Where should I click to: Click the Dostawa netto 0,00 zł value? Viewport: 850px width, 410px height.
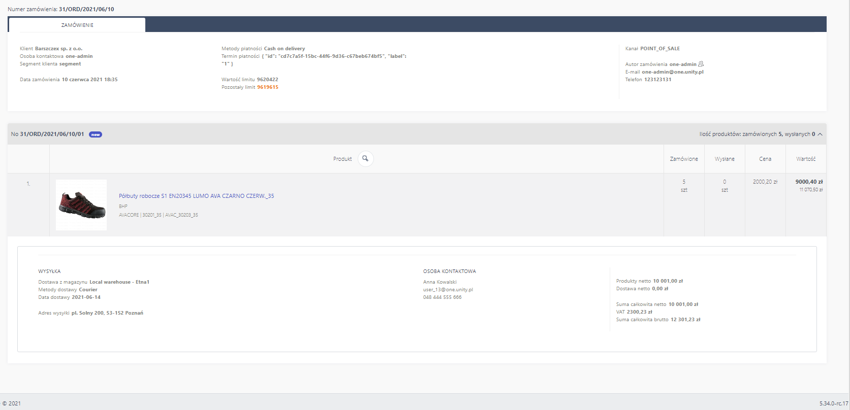pyautogui.click(x=660, y=289)
